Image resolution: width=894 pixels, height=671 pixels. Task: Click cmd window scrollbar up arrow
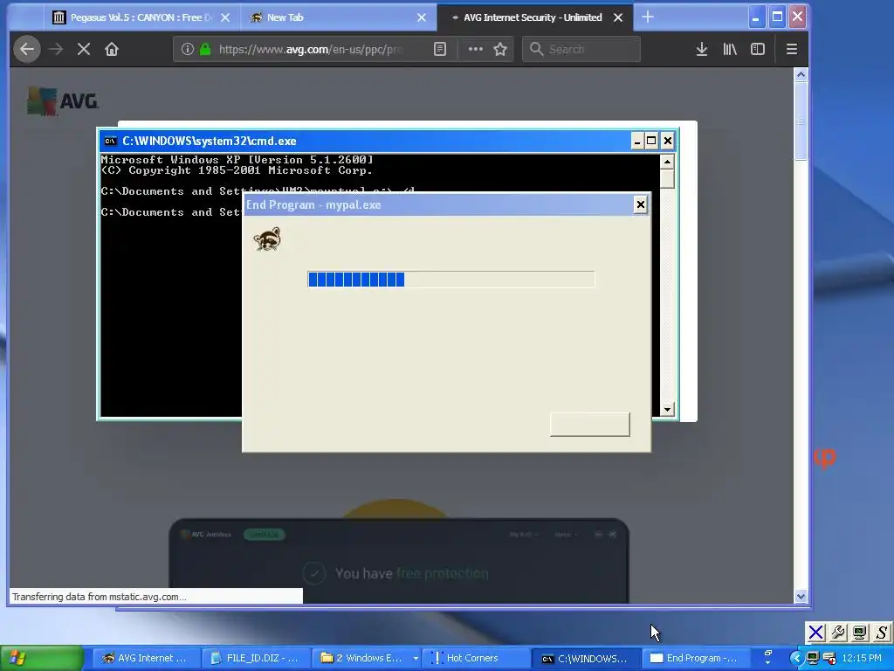click(667, 162)
